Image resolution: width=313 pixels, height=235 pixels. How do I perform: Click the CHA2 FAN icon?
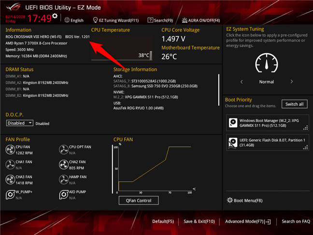click(x=64, y=165)
